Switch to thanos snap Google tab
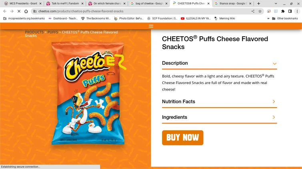 click(232, 4)
